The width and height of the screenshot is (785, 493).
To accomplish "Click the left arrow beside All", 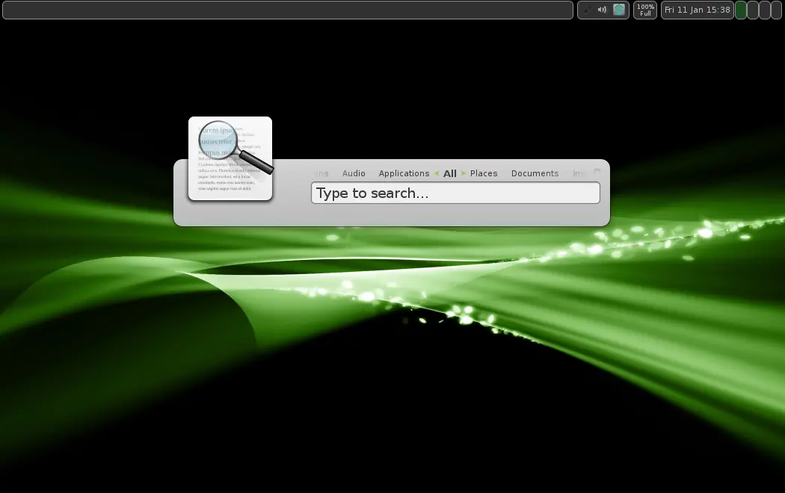I will tap(437, 173).
